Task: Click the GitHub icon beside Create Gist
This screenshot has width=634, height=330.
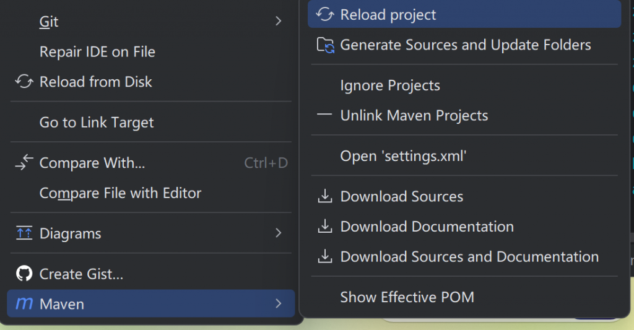Action: (24, 274)
